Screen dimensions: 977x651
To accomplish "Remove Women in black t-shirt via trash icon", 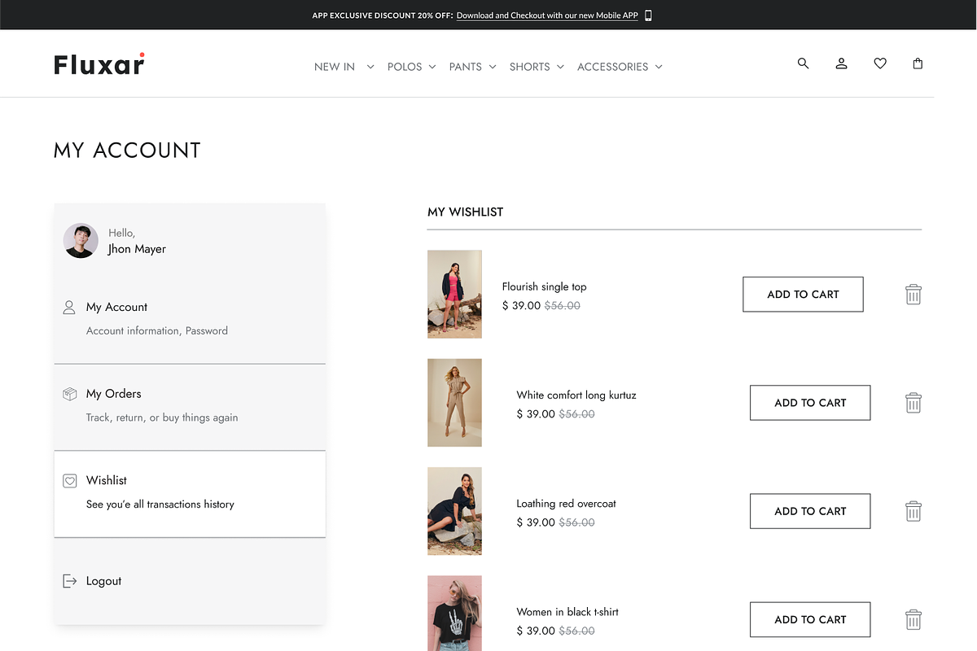I will tap(913, 619).
